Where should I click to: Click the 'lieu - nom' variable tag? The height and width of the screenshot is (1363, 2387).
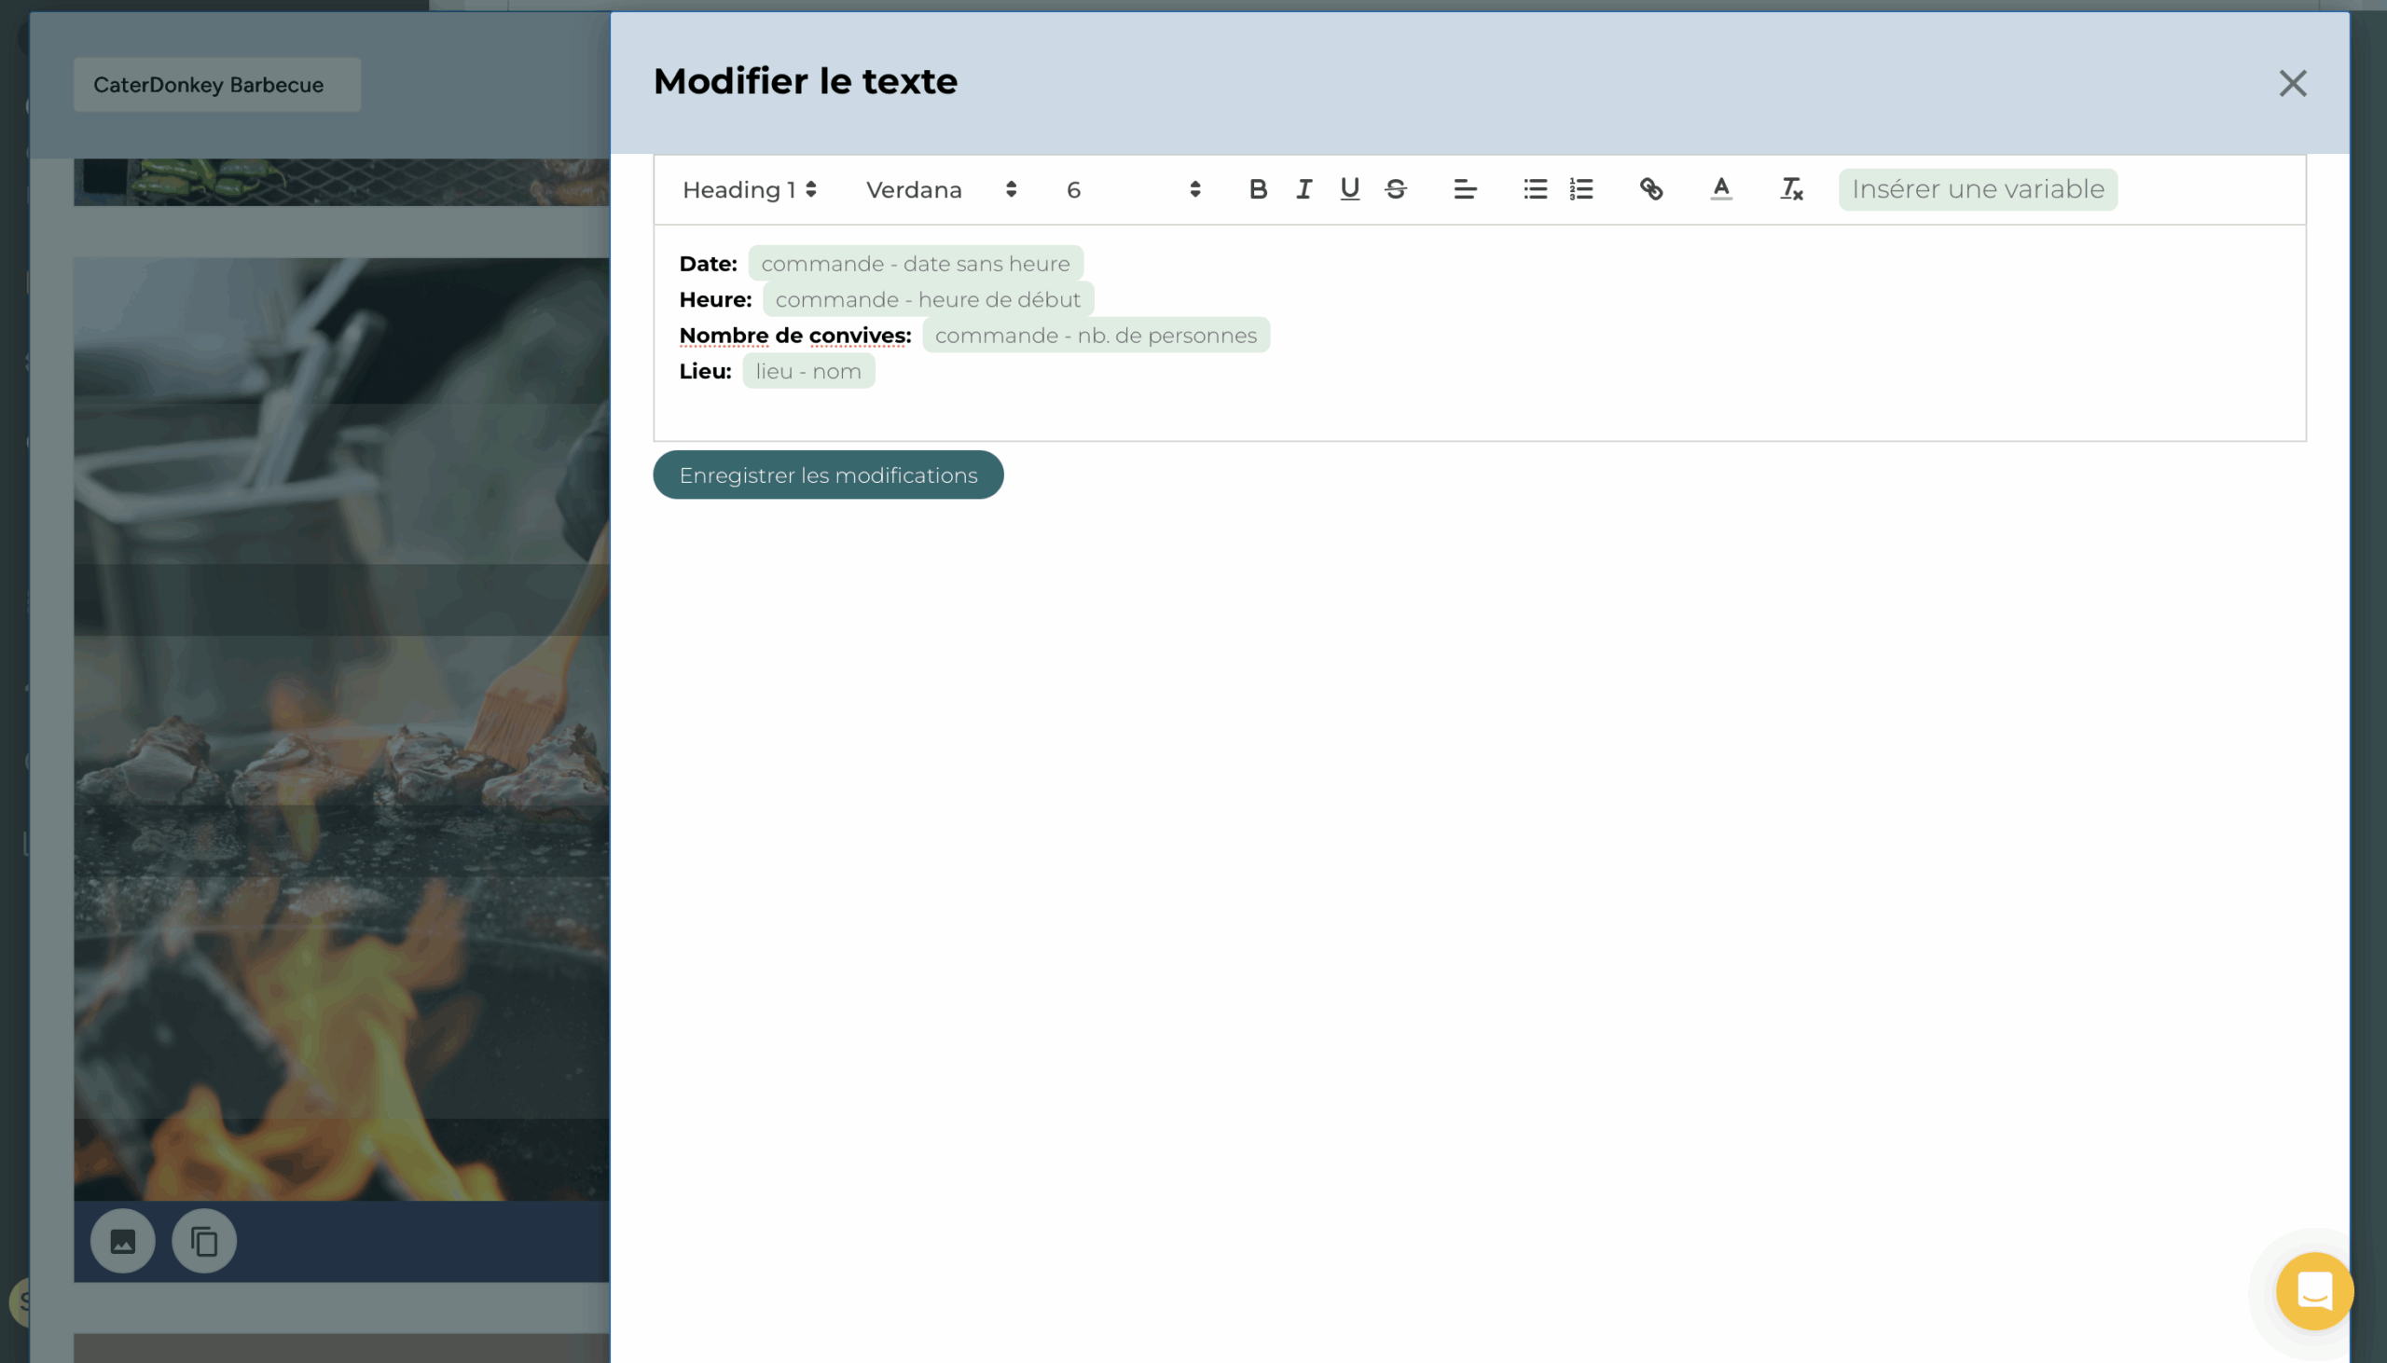tap(807, 371)
